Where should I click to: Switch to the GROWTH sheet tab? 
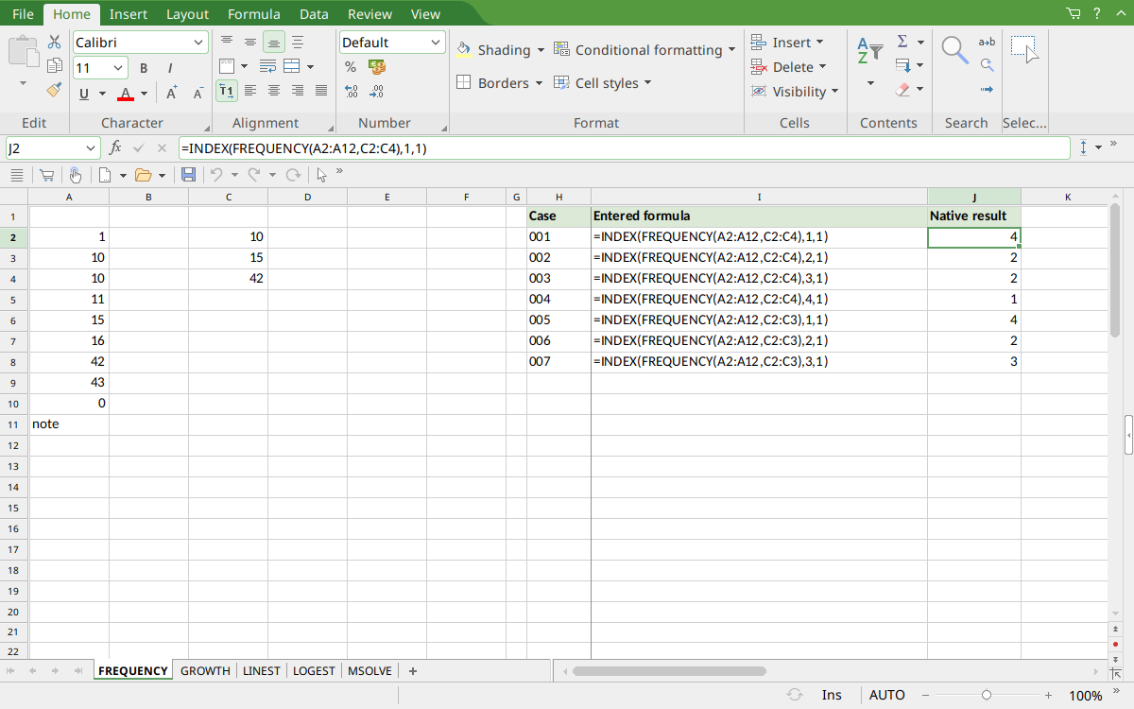click(205, 670)
